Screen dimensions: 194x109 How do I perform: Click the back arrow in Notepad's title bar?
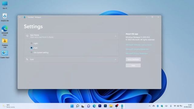[20, 17]
